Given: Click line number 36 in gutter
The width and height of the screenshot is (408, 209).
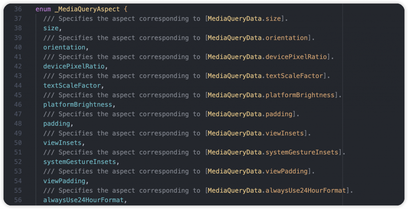Looking at the screenshot, I should click(x=18, y=9).
